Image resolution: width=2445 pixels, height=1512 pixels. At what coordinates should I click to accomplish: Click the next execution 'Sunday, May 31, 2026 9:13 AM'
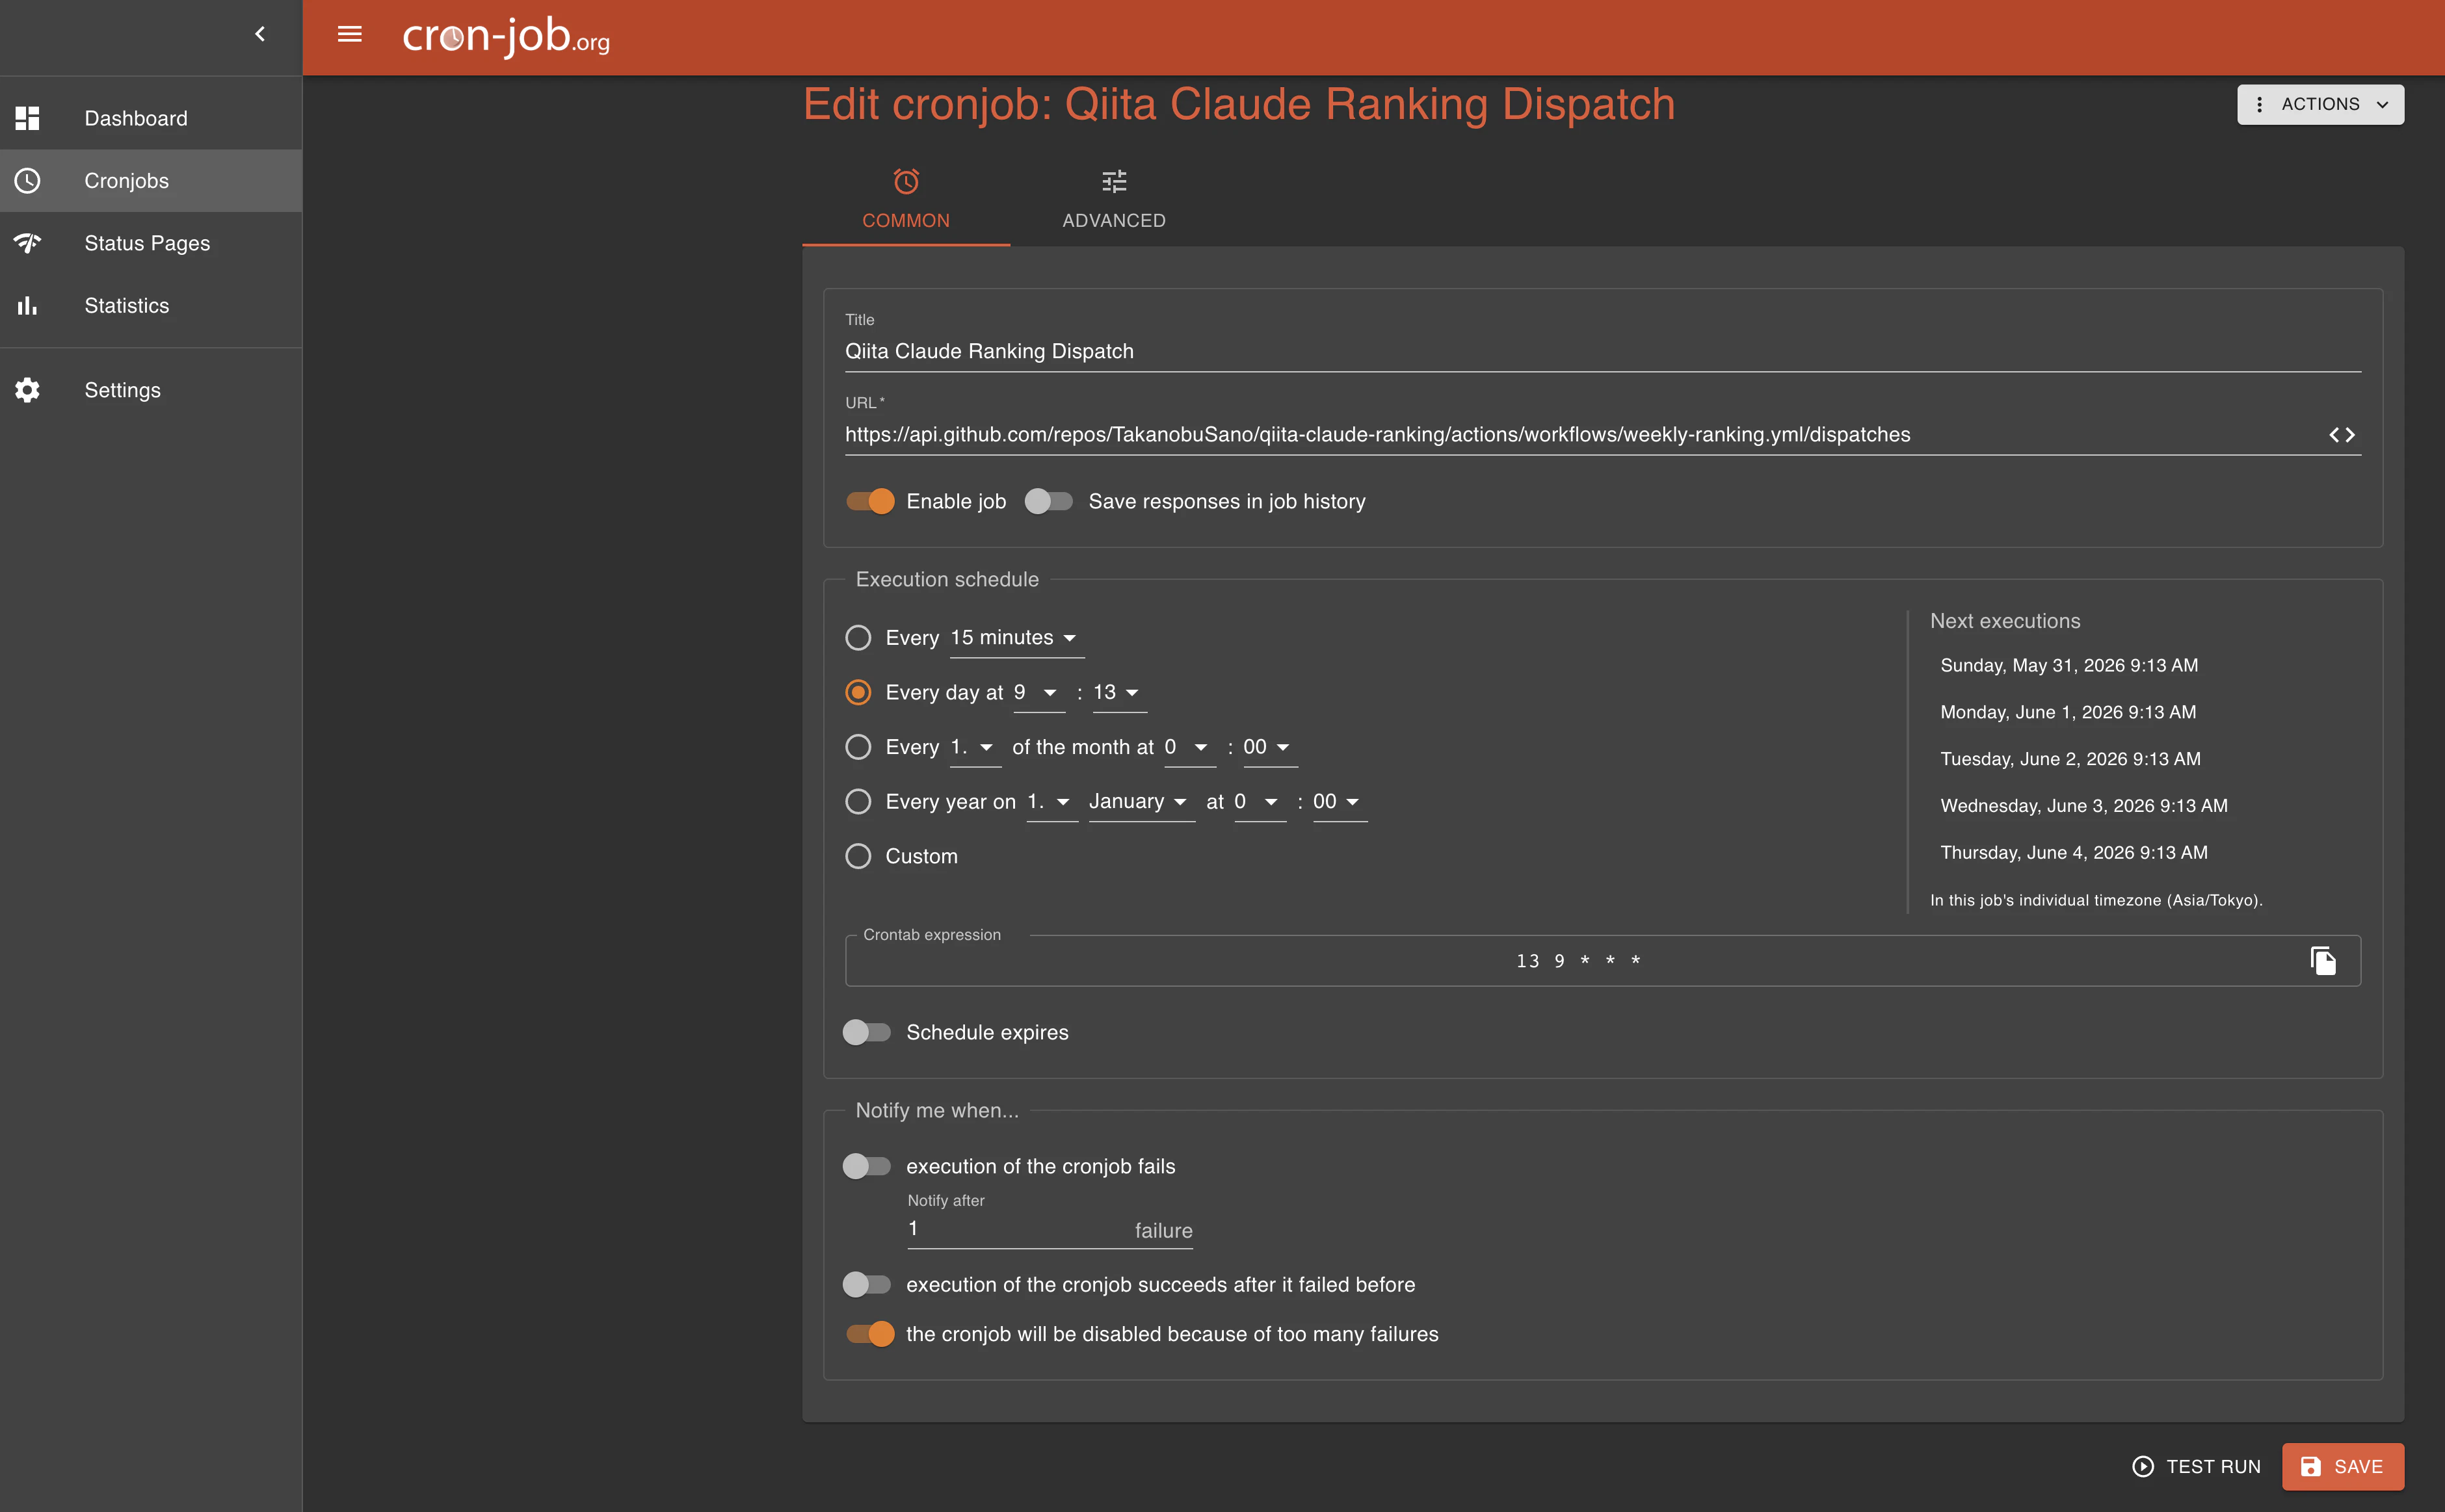[2069, 665]
